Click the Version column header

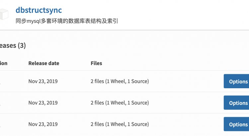click(x=3, y=63)
